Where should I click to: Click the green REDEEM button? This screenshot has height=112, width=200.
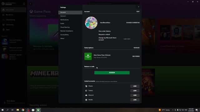112,72
